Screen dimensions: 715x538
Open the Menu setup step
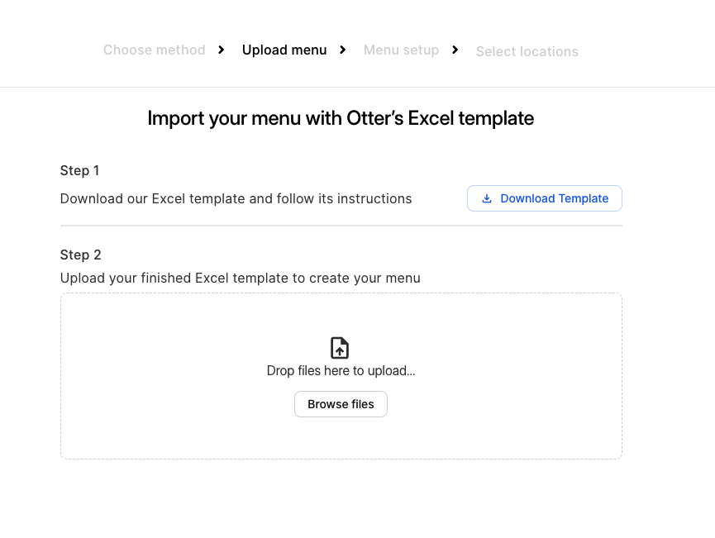coord(401,50)
